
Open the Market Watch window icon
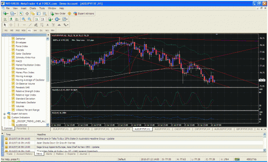pos(21,14)
